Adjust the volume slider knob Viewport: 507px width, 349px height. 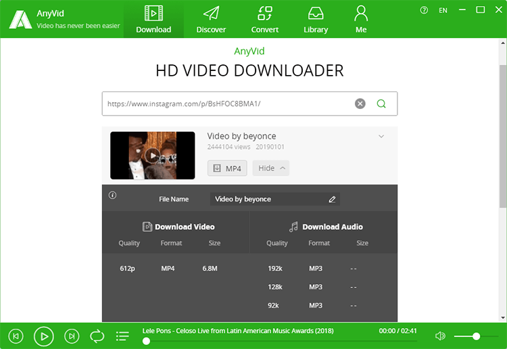476,336
